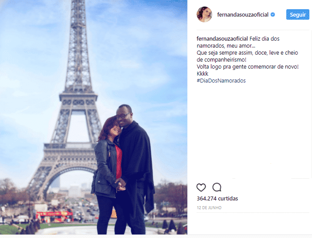Viewport: 312px width, 238px height.
Task: Click the woman's red blouse in the photo
Action: [x=119, y=162]
